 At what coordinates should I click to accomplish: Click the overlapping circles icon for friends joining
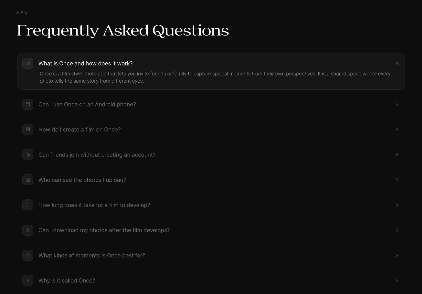point(28,155)
